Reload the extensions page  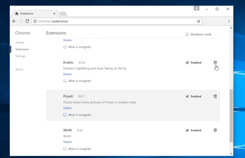(27, 21)
